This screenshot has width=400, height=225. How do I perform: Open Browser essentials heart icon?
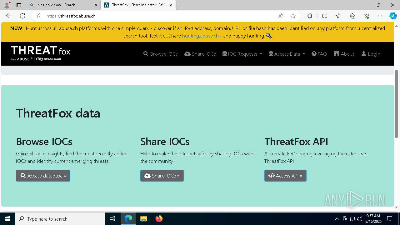pyautogui.click(x=366, y=16)
